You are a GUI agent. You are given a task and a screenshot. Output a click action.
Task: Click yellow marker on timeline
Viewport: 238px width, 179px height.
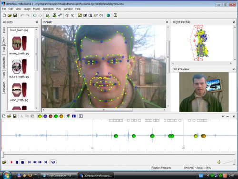pos(196,136)
